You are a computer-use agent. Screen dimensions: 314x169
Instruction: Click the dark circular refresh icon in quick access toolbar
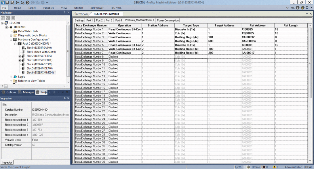(x=28, y=2)
